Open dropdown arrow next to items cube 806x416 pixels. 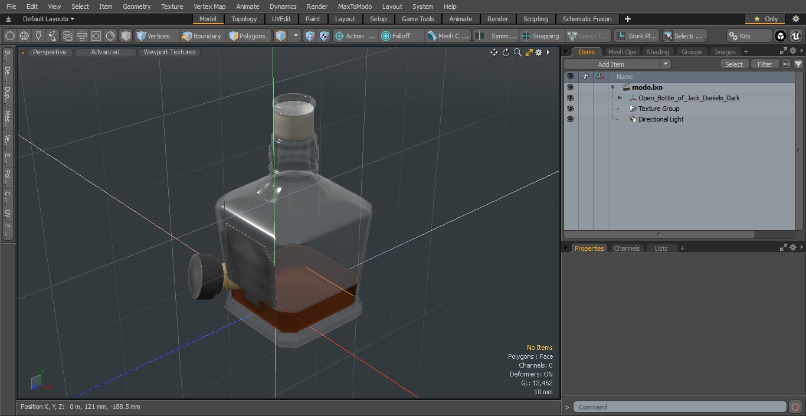pyautogui.click(x=296, y=36)
